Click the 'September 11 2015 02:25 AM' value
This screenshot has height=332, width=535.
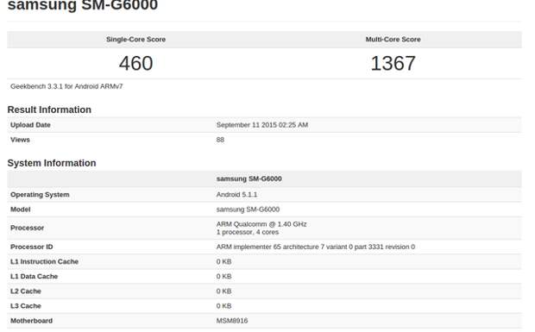point(262,125)
